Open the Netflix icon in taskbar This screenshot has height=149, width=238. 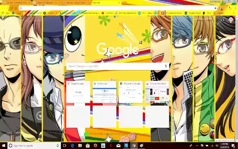(111, 146)
